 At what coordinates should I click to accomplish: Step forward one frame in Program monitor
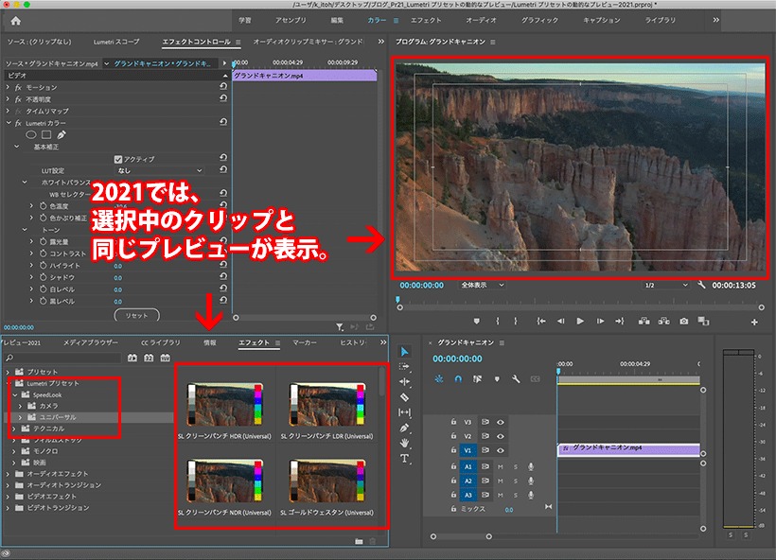pyautogui.click(x=600, y=321)
